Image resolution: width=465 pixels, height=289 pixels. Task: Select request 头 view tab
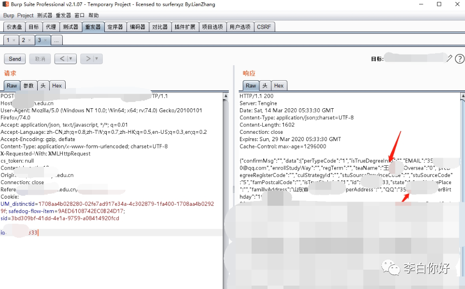[43, 86]
